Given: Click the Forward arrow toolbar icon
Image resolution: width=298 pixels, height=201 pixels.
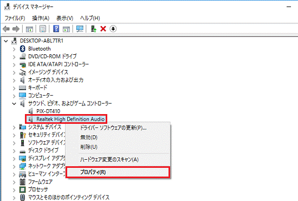Looking at the screenshot, I should (x=16, y=29).
